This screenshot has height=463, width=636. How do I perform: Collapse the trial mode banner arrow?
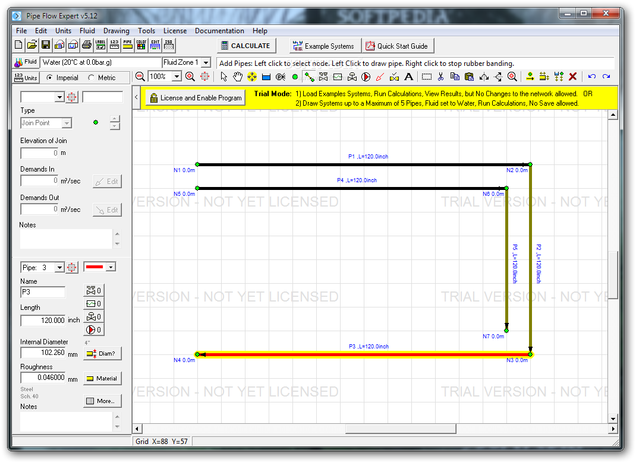point(136,97)
